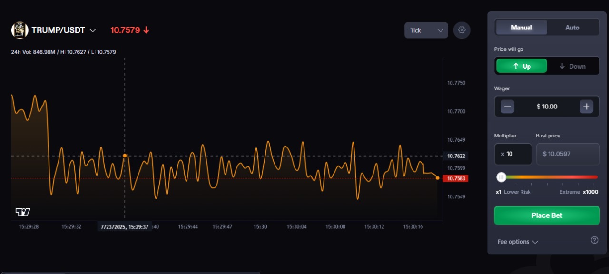609x274 pixels.
Task: Switch to the Auto tab
Action: [572, 28]
